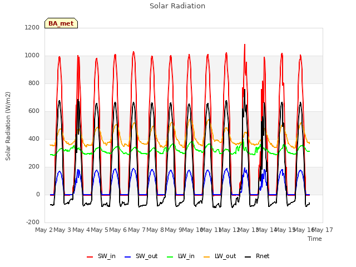Click the 800 y-axis tick label

[34, 83]
